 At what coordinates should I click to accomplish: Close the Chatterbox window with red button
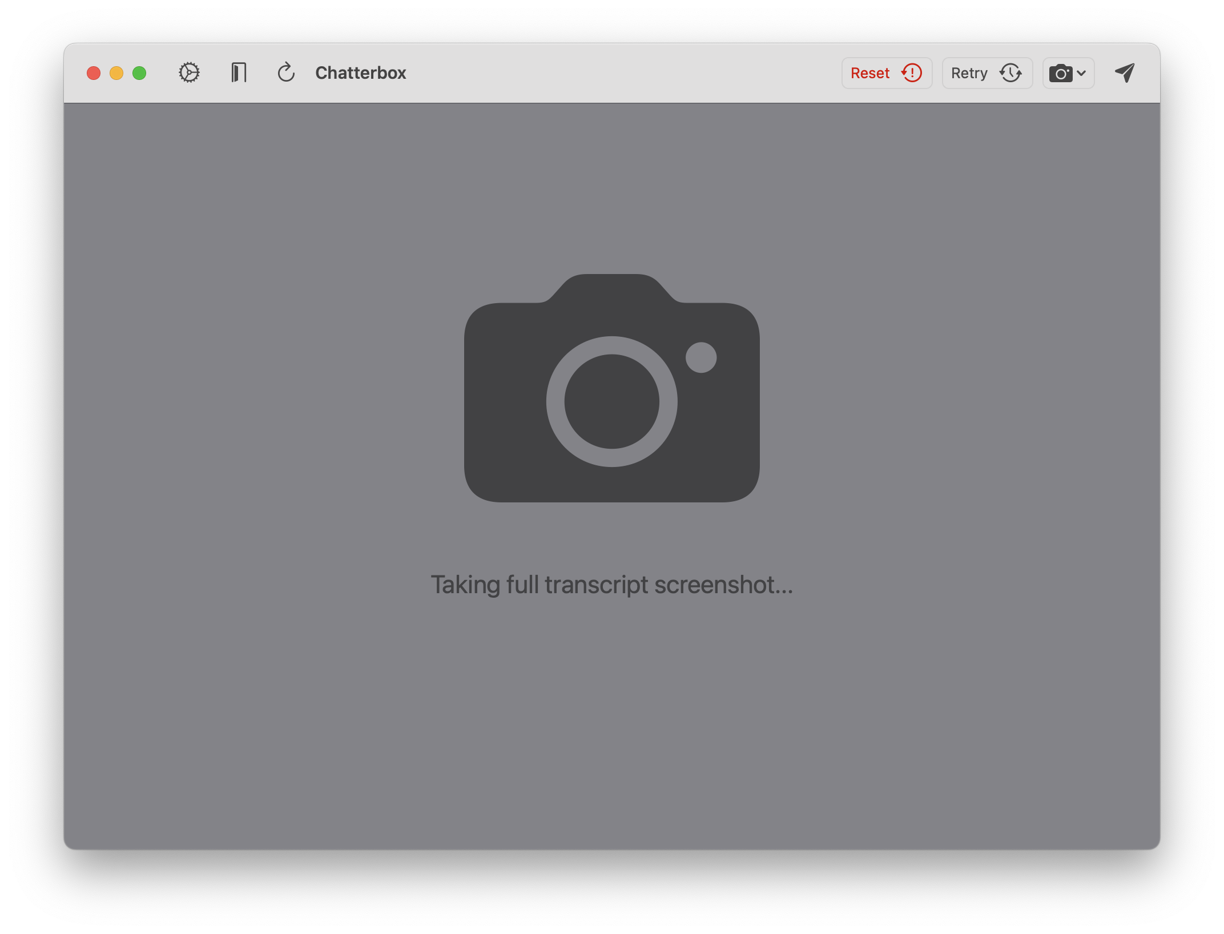(94, 73)
